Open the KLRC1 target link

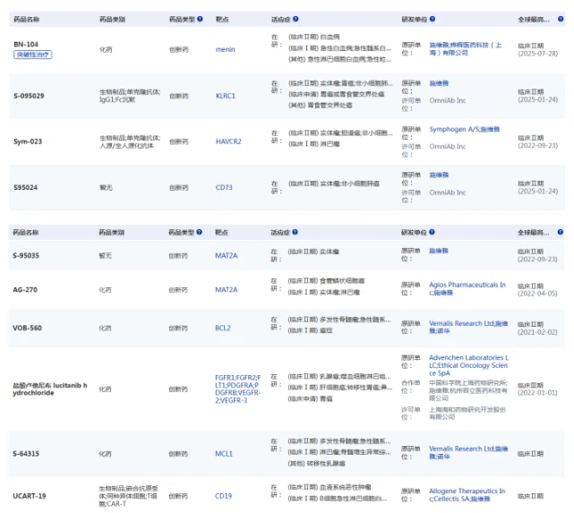point(226,95)
